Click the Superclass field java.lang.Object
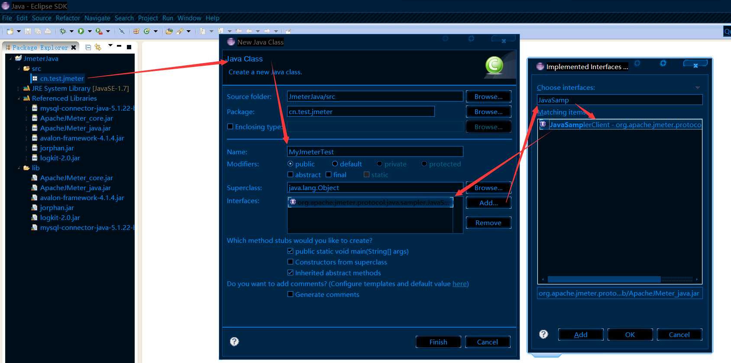 (x=375, y=188)
